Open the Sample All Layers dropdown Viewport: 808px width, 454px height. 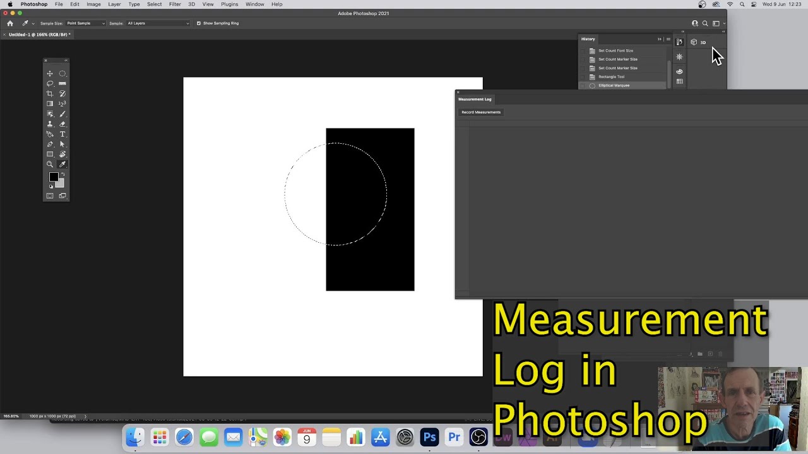pos(158,23)
